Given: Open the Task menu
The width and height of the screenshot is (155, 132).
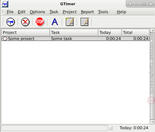Looking at the screenshot, I should (54, 12).
